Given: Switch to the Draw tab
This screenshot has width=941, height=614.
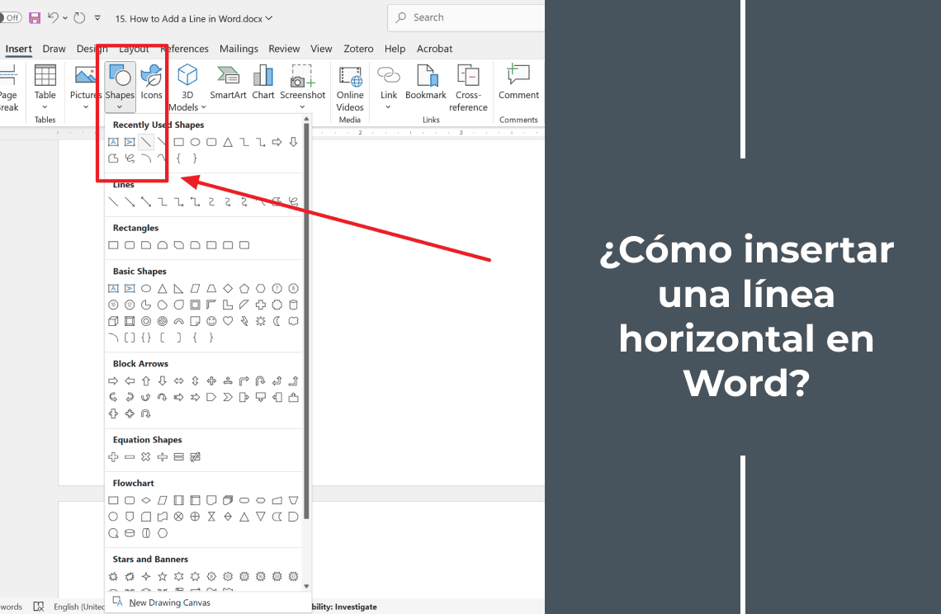Looking at the screenshot, I should [x=54, y=49].
